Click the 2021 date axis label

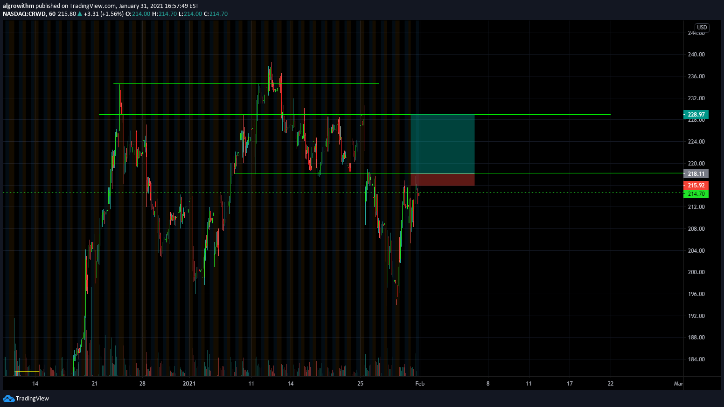(x=189, y=384)
